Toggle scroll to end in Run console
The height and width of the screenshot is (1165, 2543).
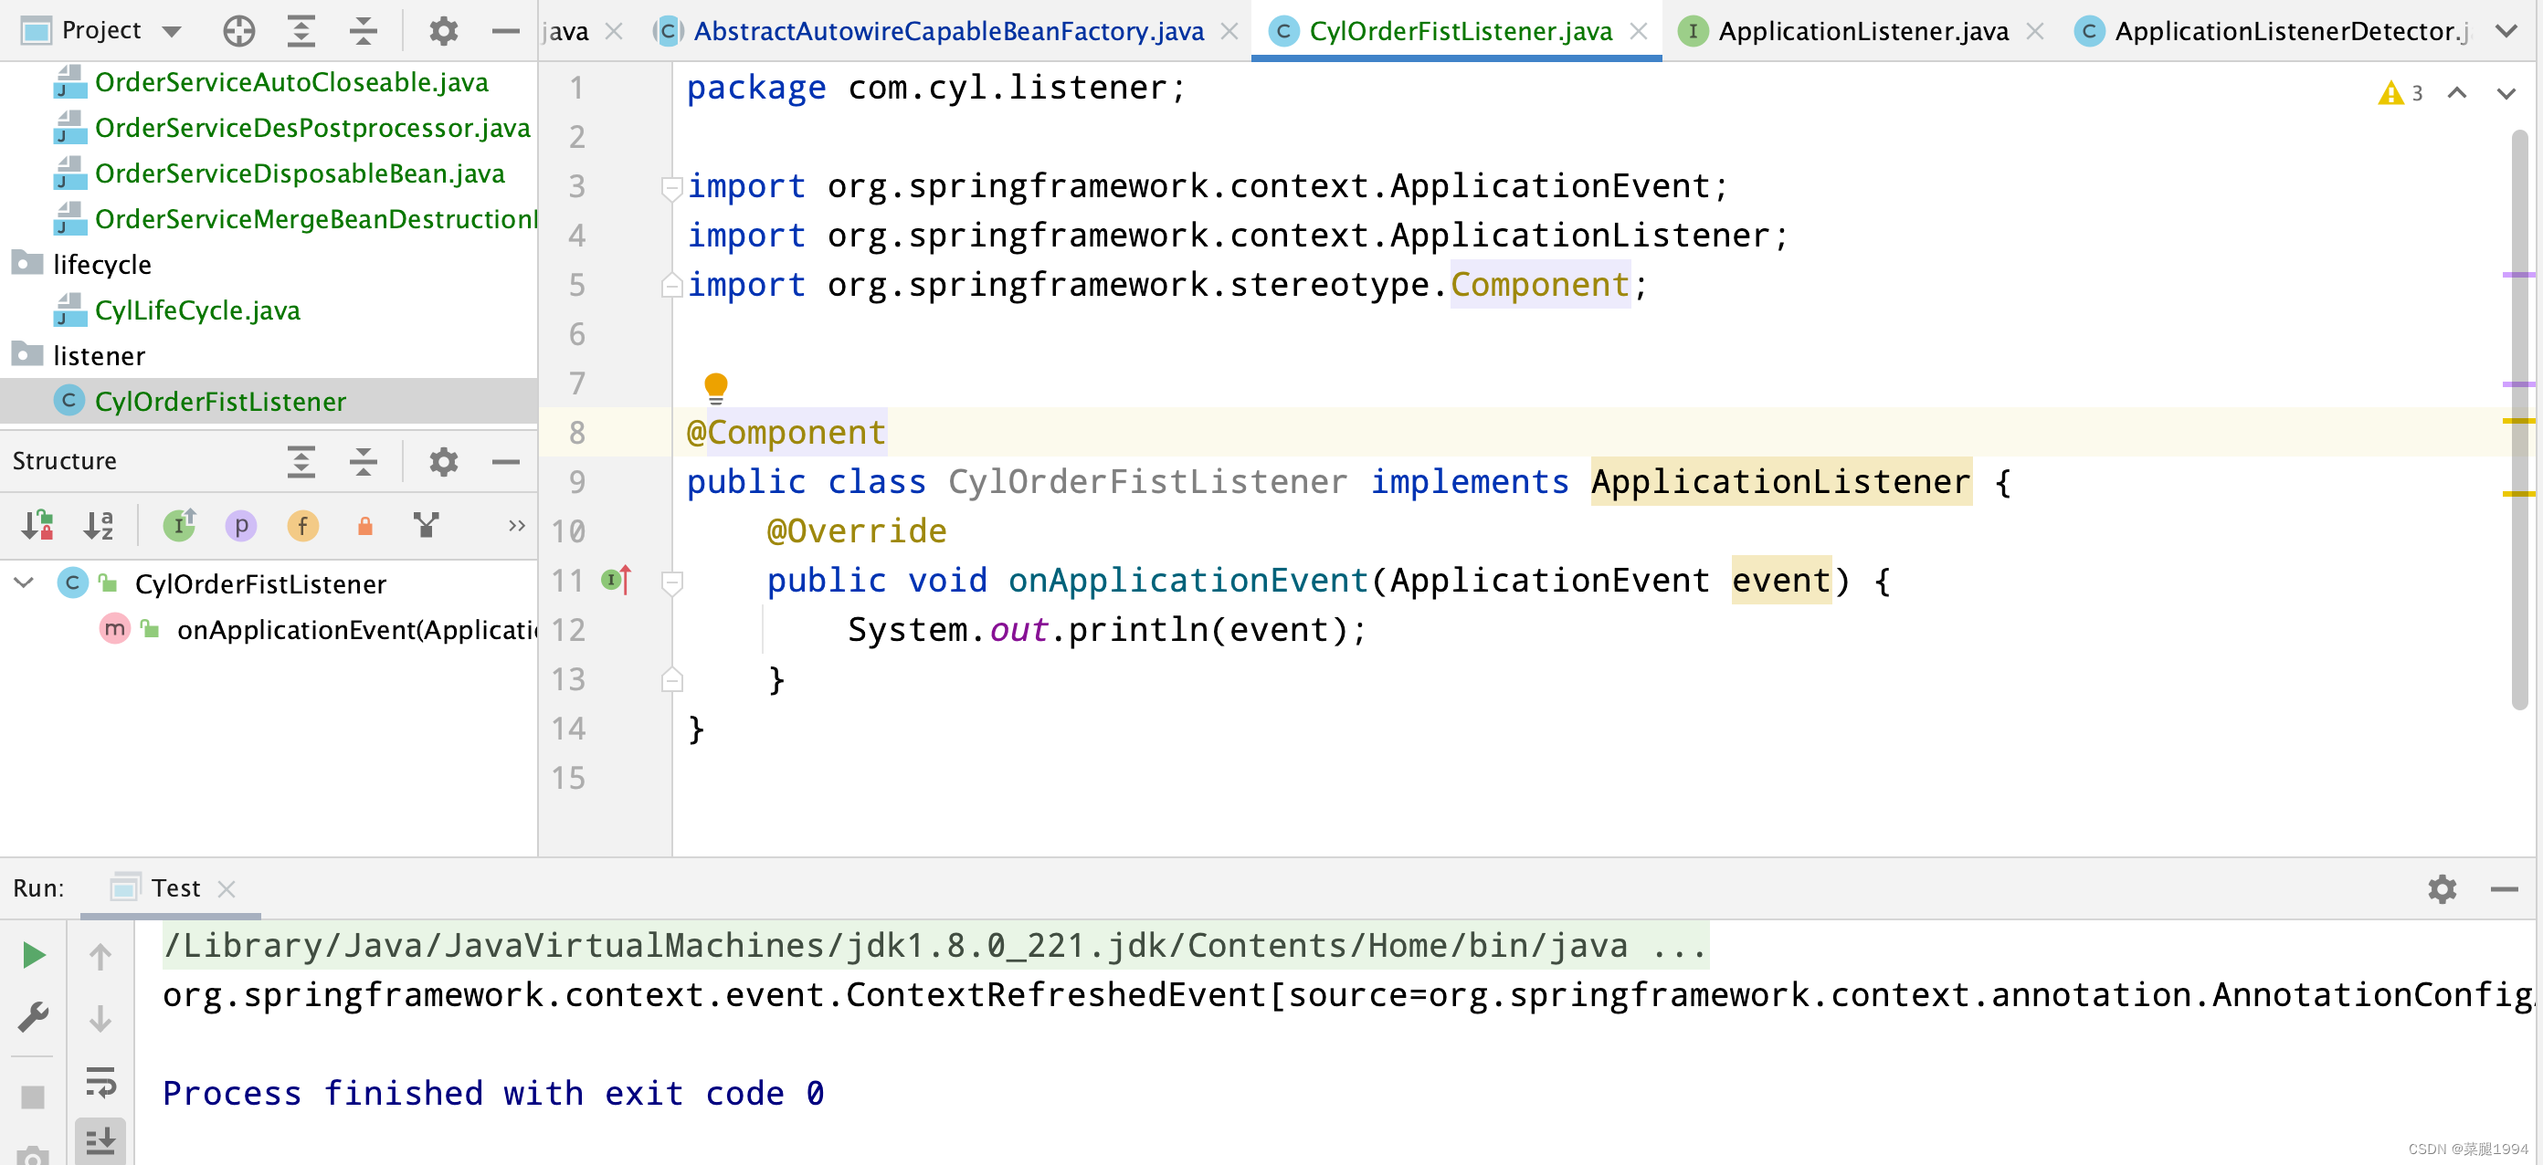pos(100,1140)
